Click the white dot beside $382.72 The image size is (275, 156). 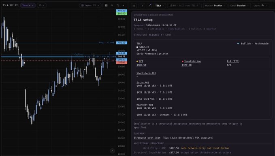coord(137,47)
